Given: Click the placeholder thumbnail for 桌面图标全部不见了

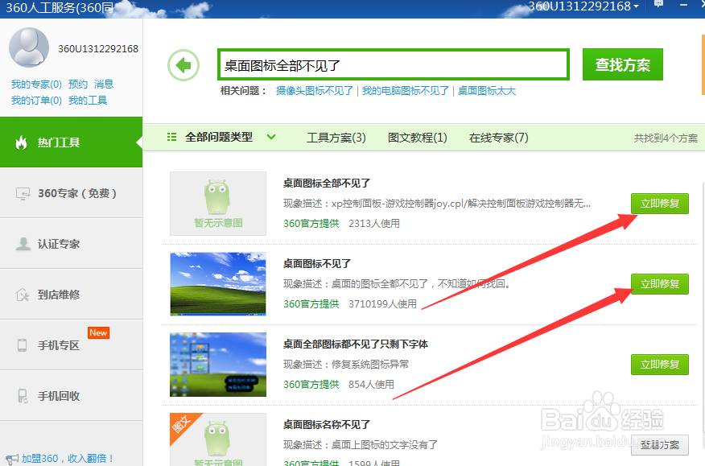Looking at the screenshot, I should pyautogui.click(x=218, y=204).
